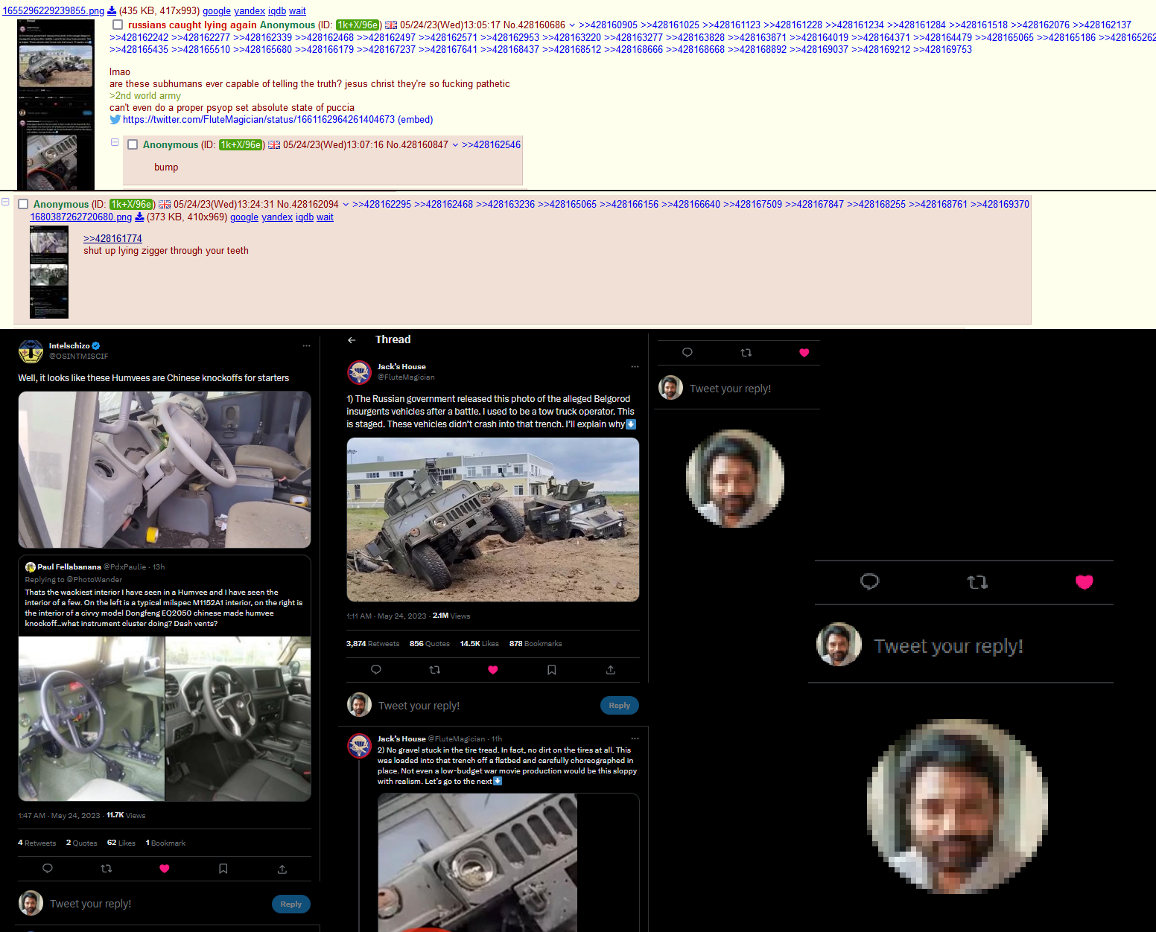Click the '856 Quotes' count
The image size is (1156, 932).
[430, 644]
